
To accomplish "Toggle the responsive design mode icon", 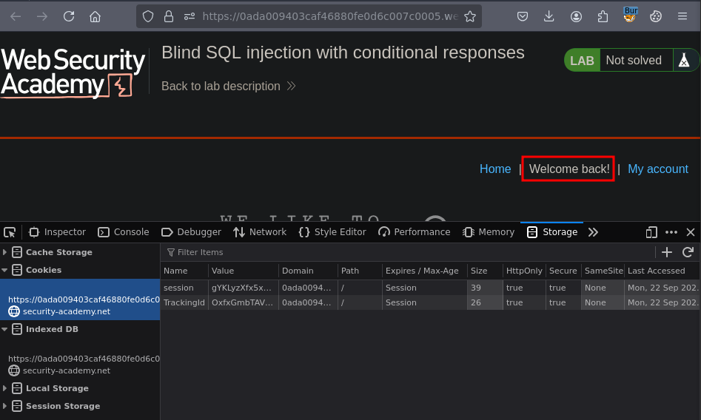I will 651,232.
